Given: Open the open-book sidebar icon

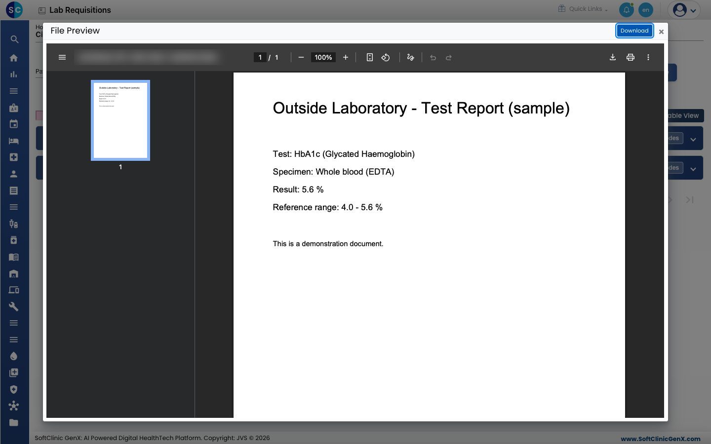Looking at the screenshot, I should [x=14, y=257].
